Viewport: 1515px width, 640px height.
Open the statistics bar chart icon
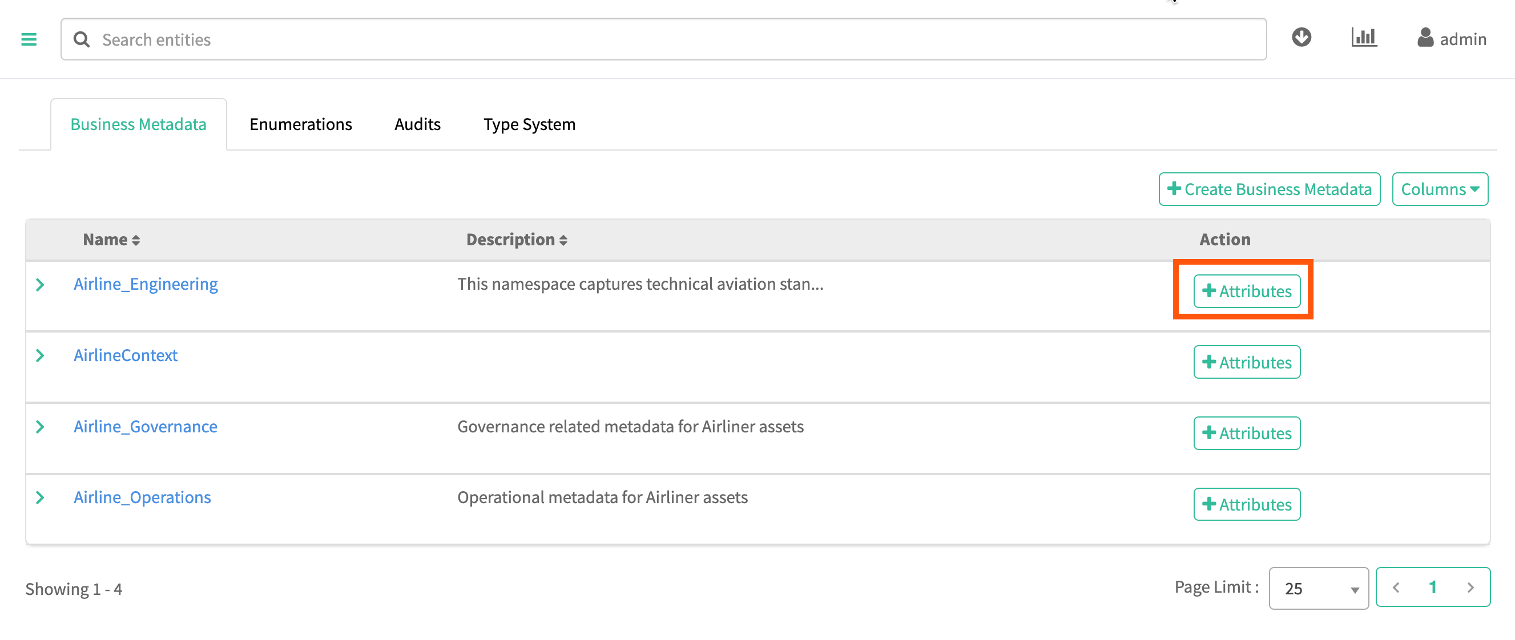point(1363,38)
